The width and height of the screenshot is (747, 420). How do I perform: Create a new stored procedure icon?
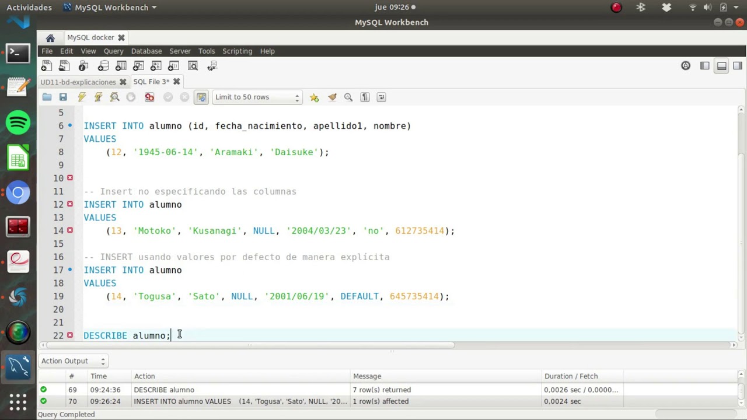click(x=156, y=66)
